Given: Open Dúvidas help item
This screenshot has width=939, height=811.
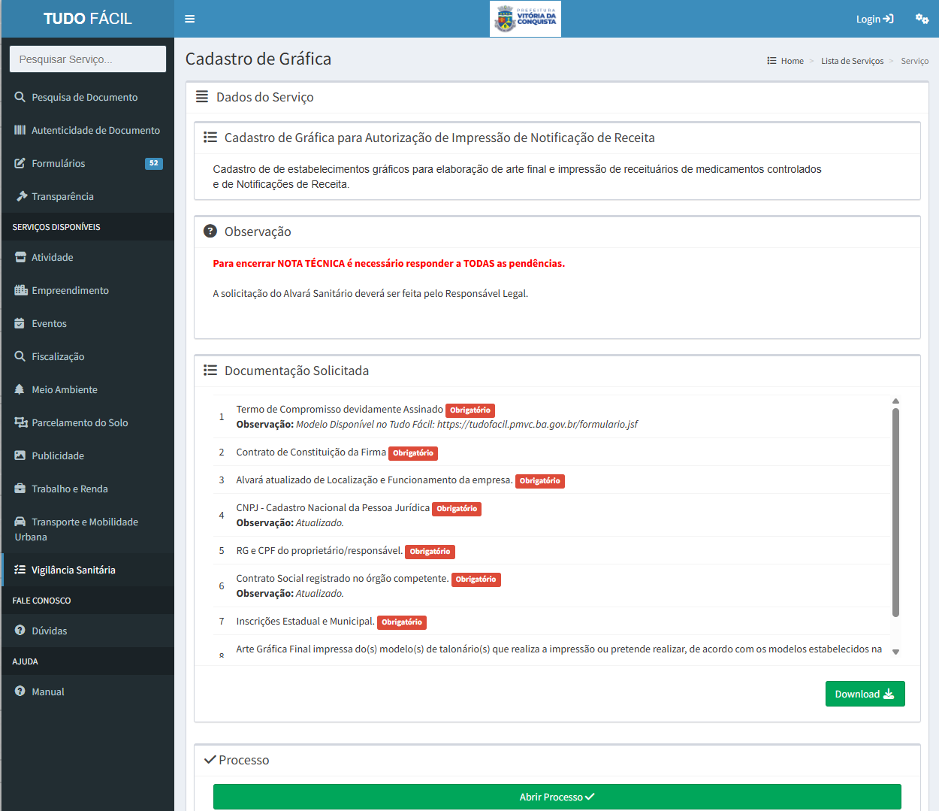Looking at the screenshot, I should 50,631.
